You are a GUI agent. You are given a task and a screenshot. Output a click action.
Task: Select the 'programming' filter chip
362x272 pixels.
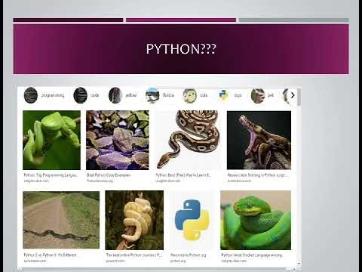pyautogui.click(x=44, y=95)
